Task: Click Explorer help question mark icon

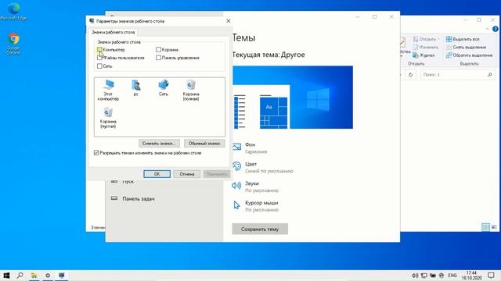Action: click(x=496, y=29)
